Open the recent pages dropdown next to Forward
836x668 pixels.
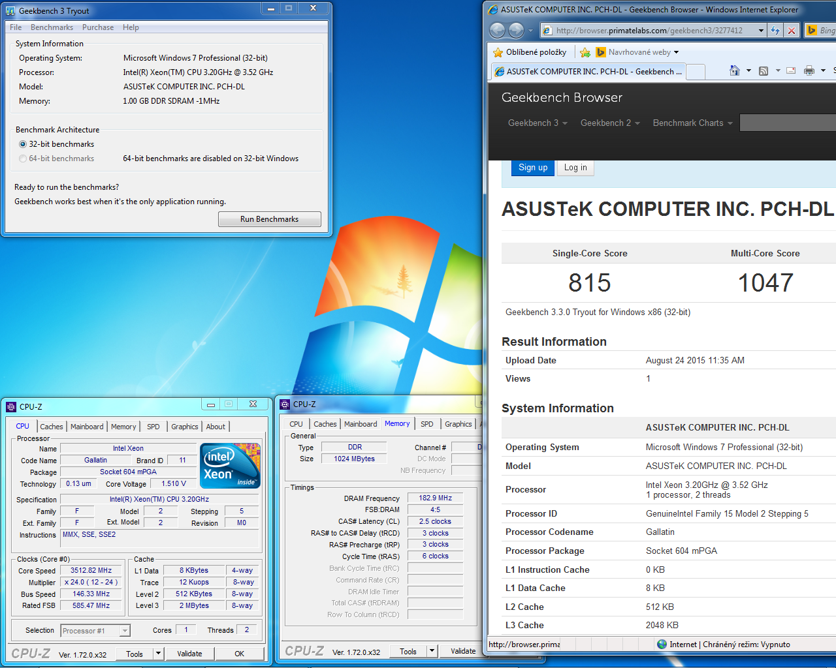point(530,31)
